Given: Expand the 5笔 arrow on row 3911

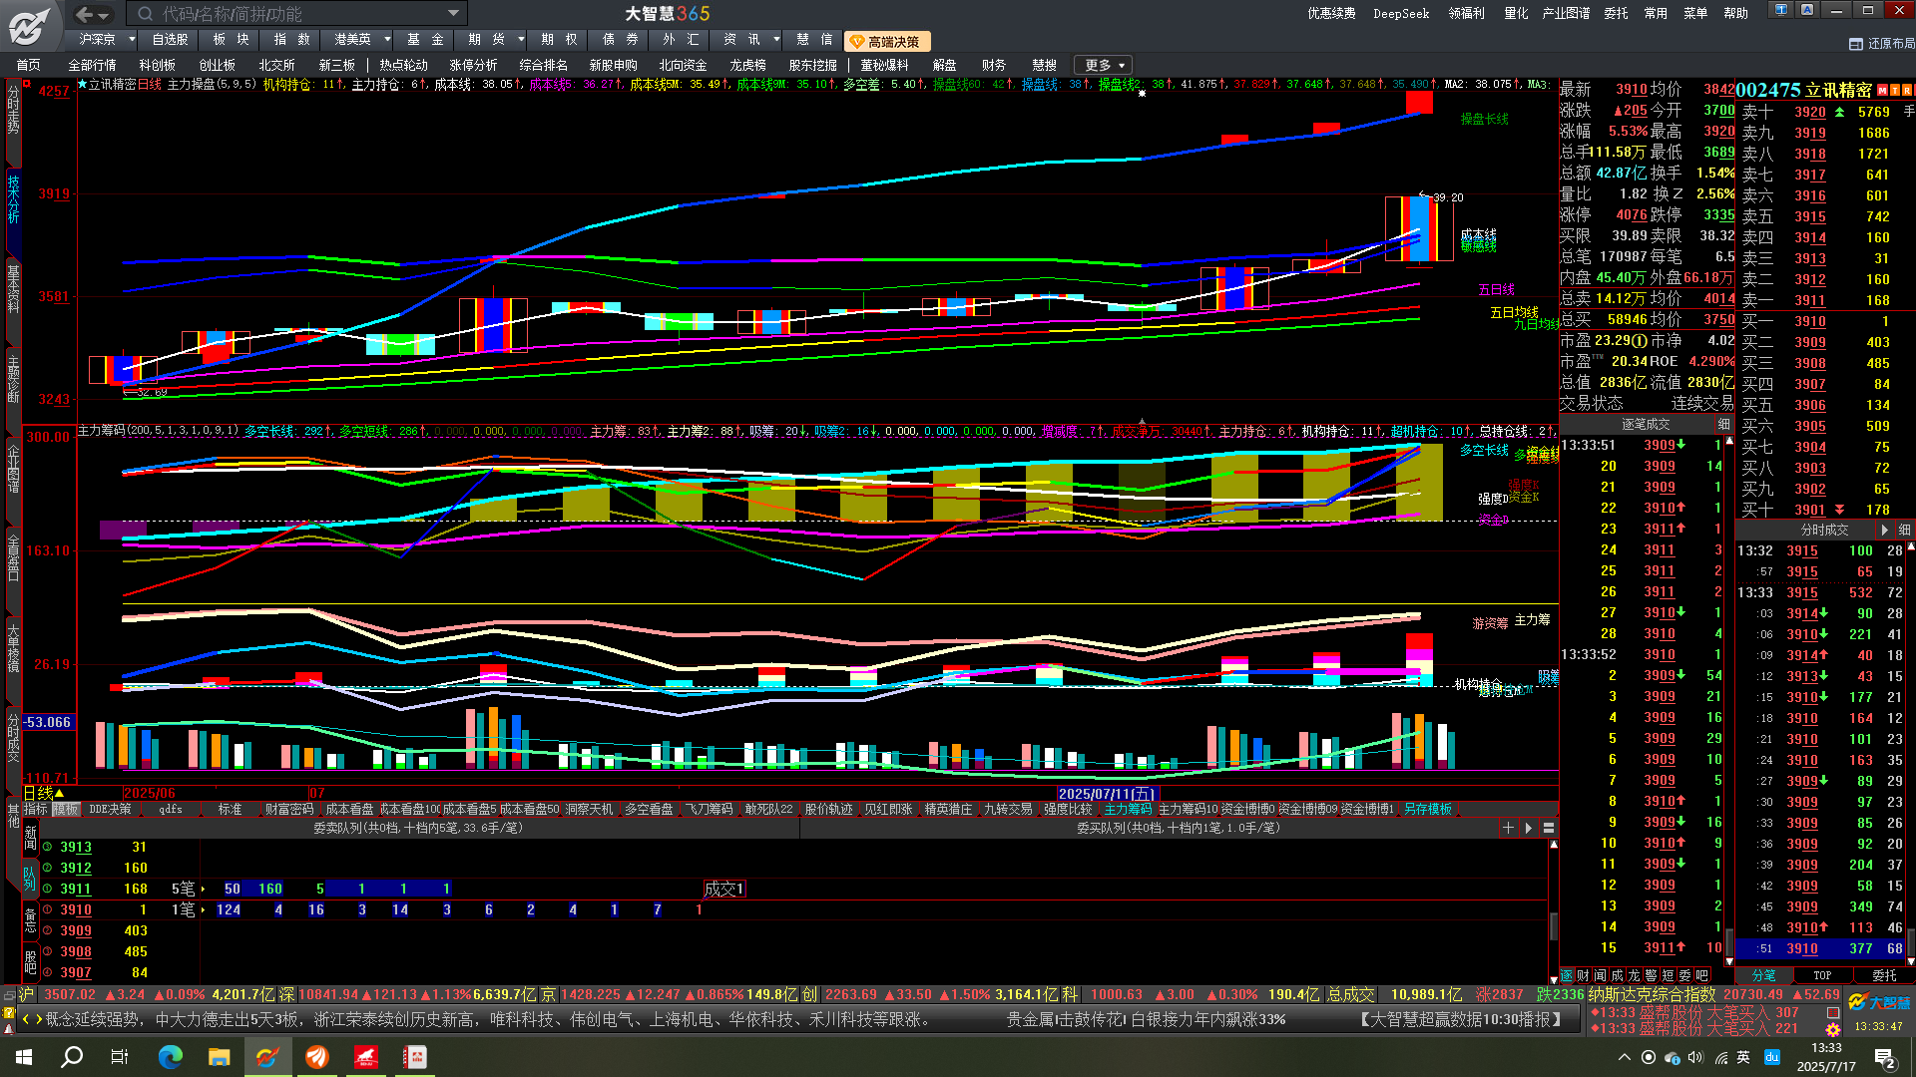Looking at the screenshot, I should [x=204, y=889].
